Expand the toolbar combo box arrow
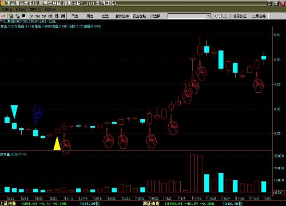 208,16
